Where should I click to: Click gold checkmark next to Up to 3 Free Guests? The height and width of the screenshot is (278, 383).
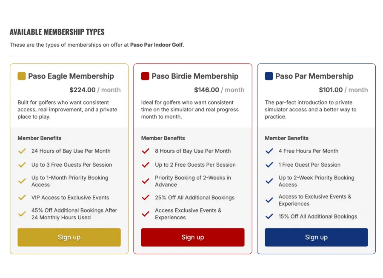click(22, 165)
